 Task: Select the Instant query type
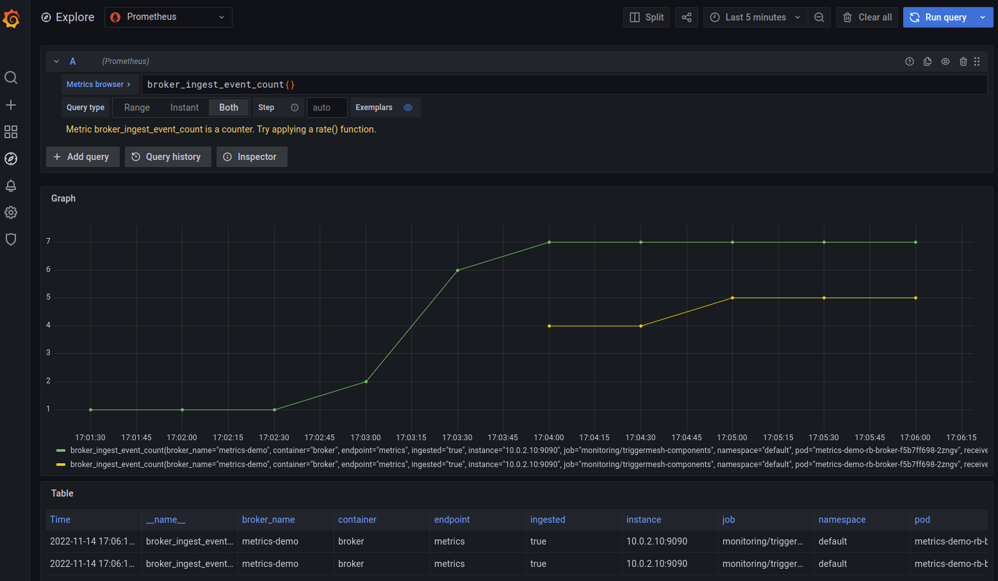184,107
